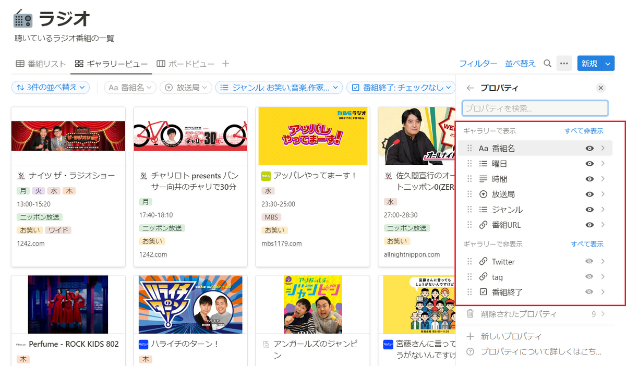The width and height of the screenshot is (626, 366).
Task: Click the 17:40-18:10 time text
Action: [156, 215]
